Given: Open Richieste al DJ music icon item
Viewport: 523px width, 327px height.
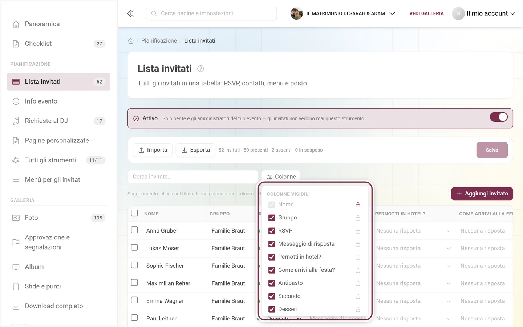Looking at the screenshot, I should (x=16, y=121).
